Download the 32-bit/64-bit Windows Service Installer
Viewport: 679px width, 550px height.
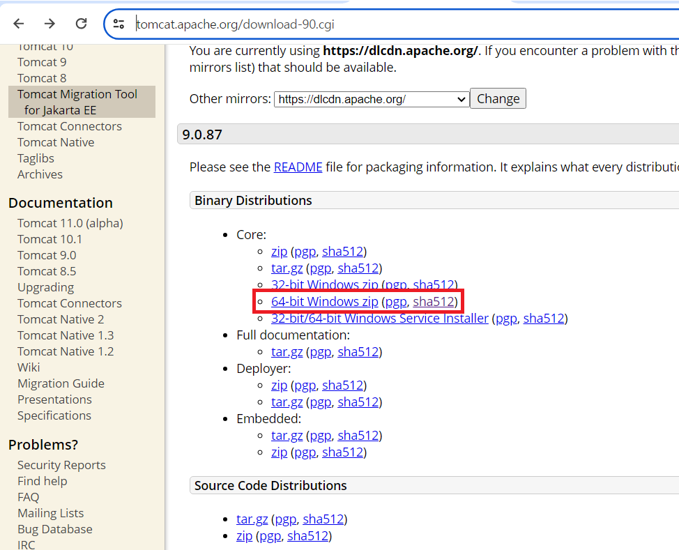pyautogui.click(x=379, y=318)
